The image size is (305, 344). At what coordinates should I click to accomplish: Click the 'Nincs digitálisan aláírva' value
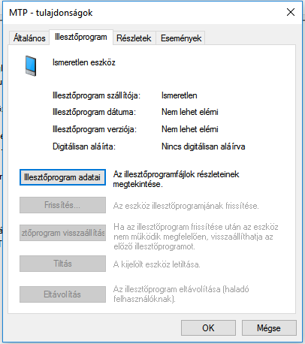click(x=204, y=146)
